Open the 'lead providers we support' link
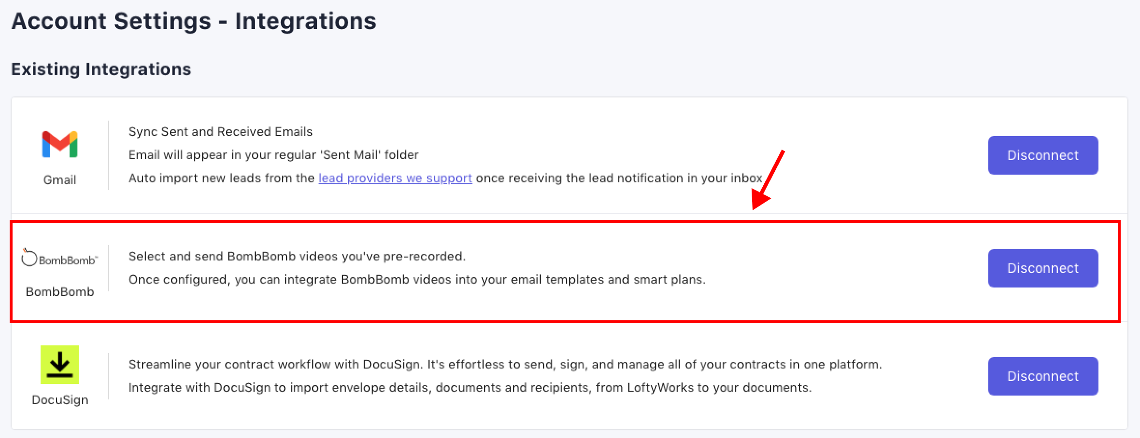 pos(395,178)
